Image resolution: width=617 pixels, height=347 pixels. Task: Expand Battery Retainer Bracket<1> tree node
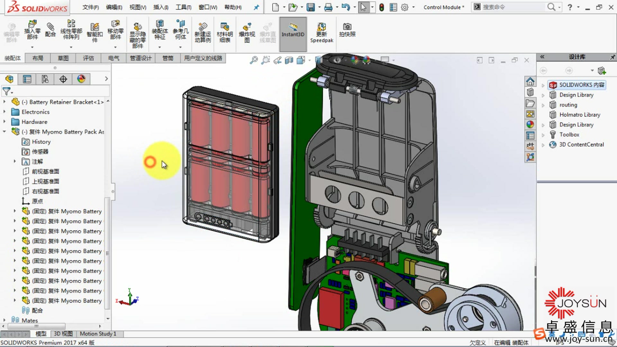click(x=4, y=102)
